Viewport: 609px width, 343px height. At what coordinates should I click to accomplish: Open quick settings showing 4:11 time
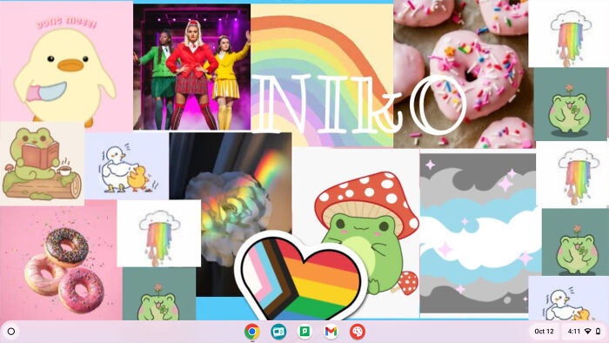[584, 332]
